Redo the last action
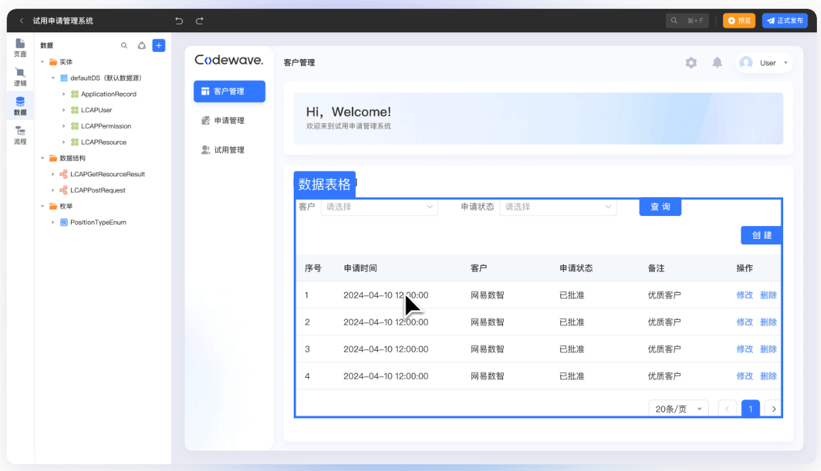 (x=199, y=21)
